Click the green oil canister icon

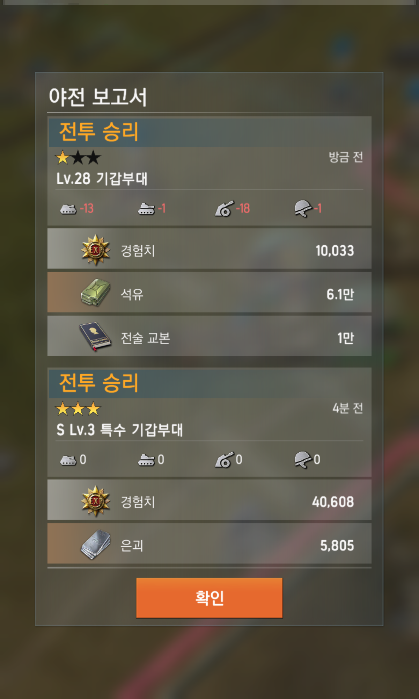[x=96, y=293]
